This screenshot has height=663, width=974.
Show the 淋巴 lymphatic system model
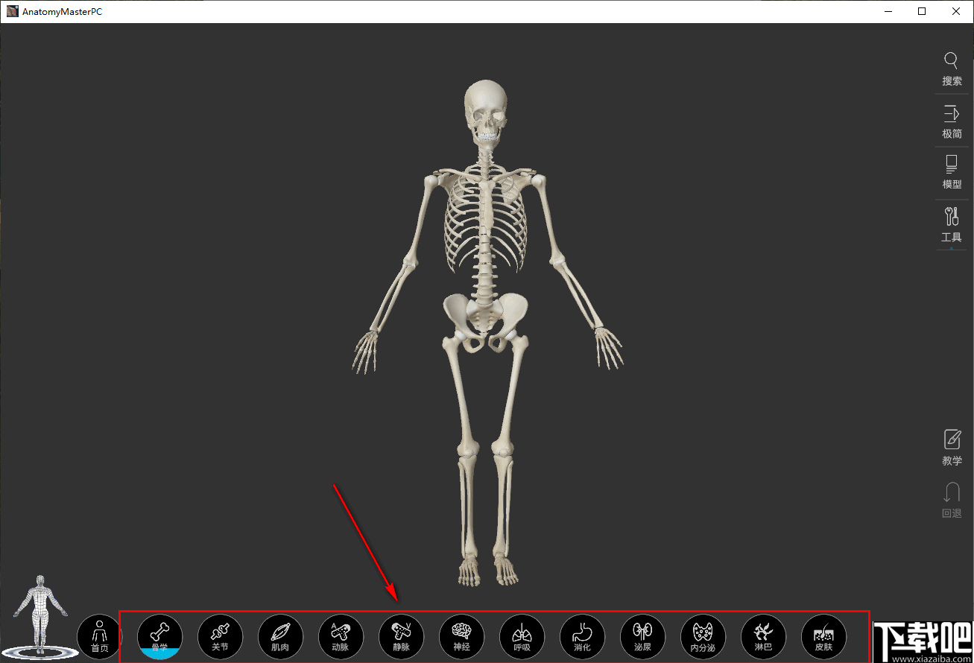click(x=763, y=636)
